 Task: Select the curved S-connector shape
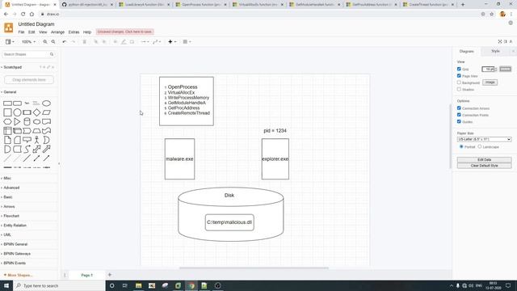tap(27, 149)
